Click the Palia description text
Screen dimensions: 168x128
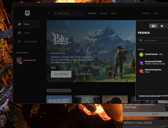71,60
